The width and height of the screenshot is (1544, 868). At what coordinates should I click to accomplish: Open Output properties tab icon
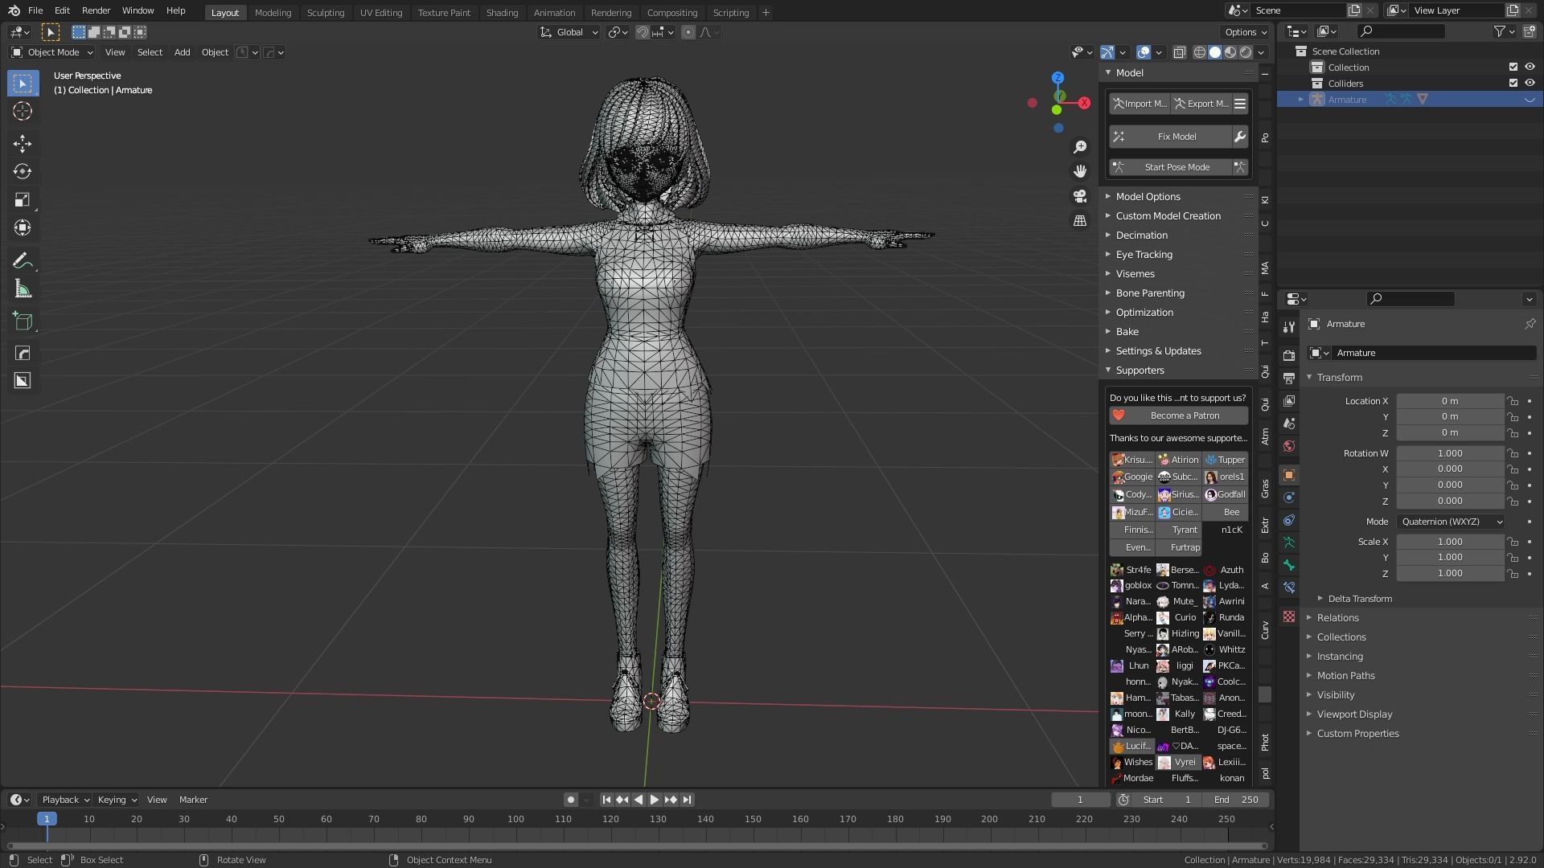click(x=1289, y=378)
